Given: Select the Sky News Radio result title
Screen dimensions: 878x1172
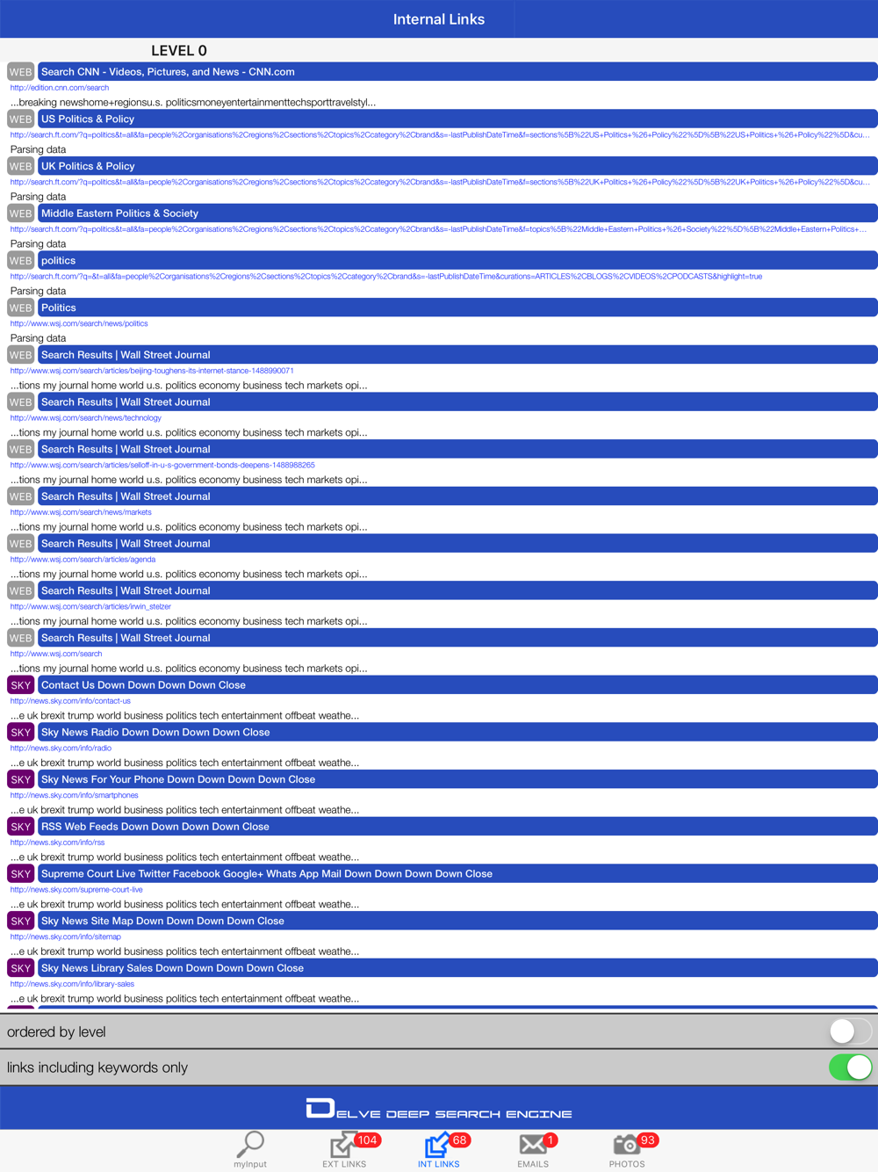Looking at the screenshot, I should (x=457, y=733).
